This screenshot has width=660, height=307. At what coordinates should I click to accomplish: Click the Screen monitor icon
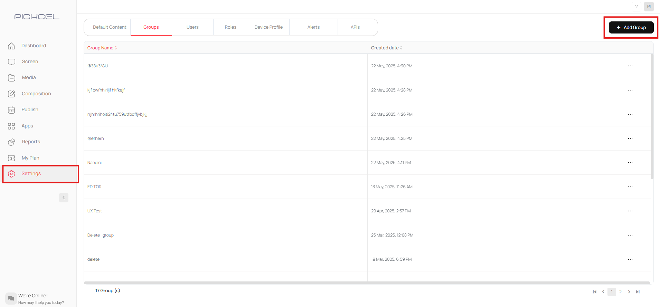11,61
